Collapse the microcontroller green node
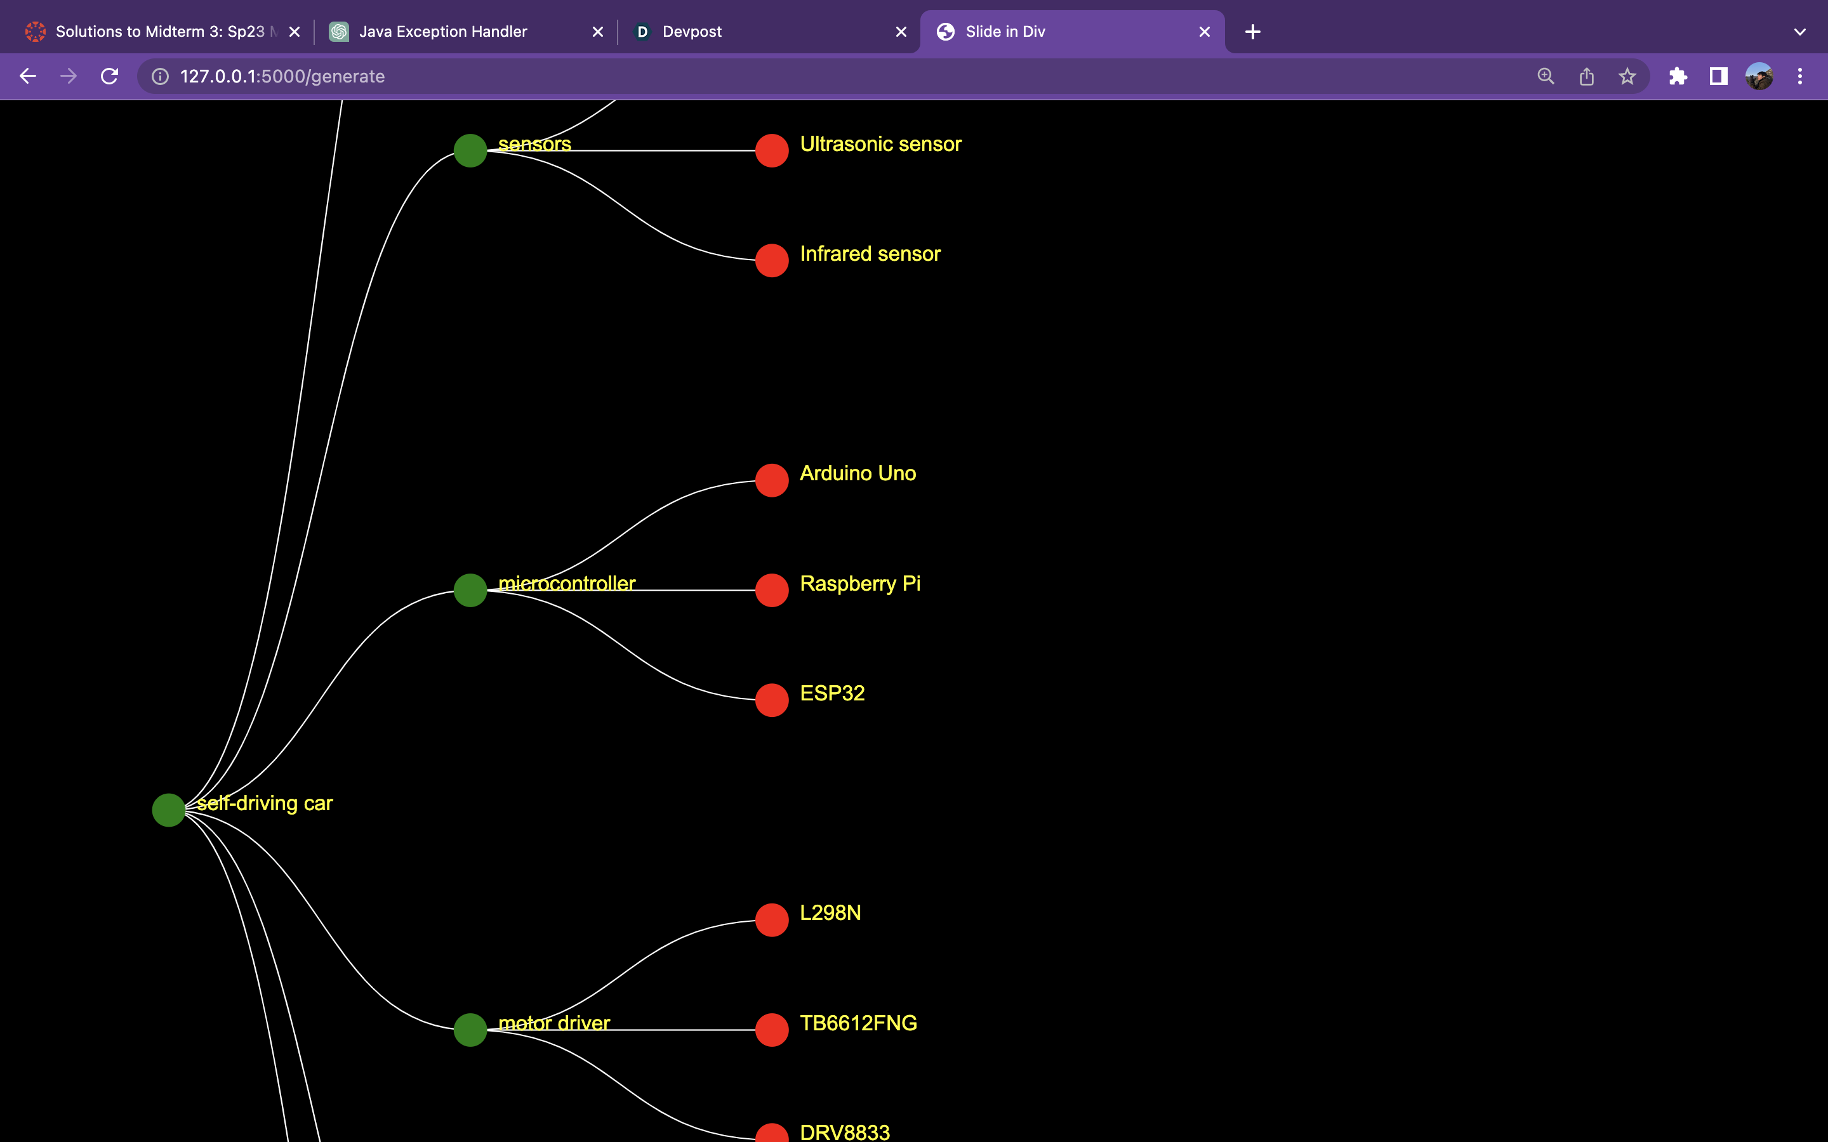This screenshot has height=1142, width=1828. 470,590
